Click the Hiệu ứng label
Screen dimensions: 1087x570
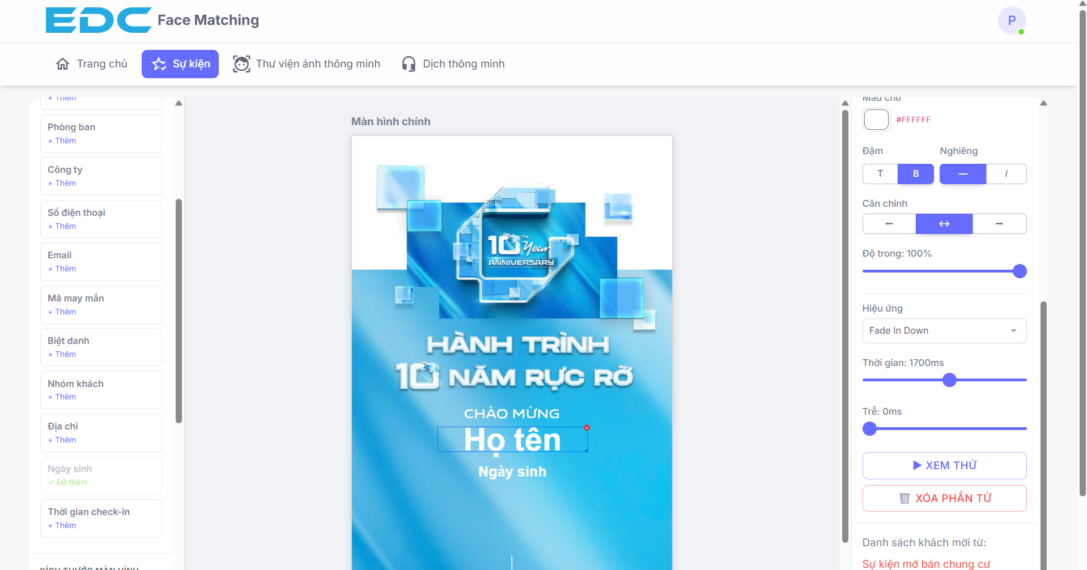pos(882,309)
